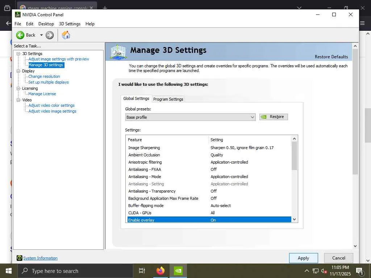Click the grey Forward arrow icon

click(49, 35)
